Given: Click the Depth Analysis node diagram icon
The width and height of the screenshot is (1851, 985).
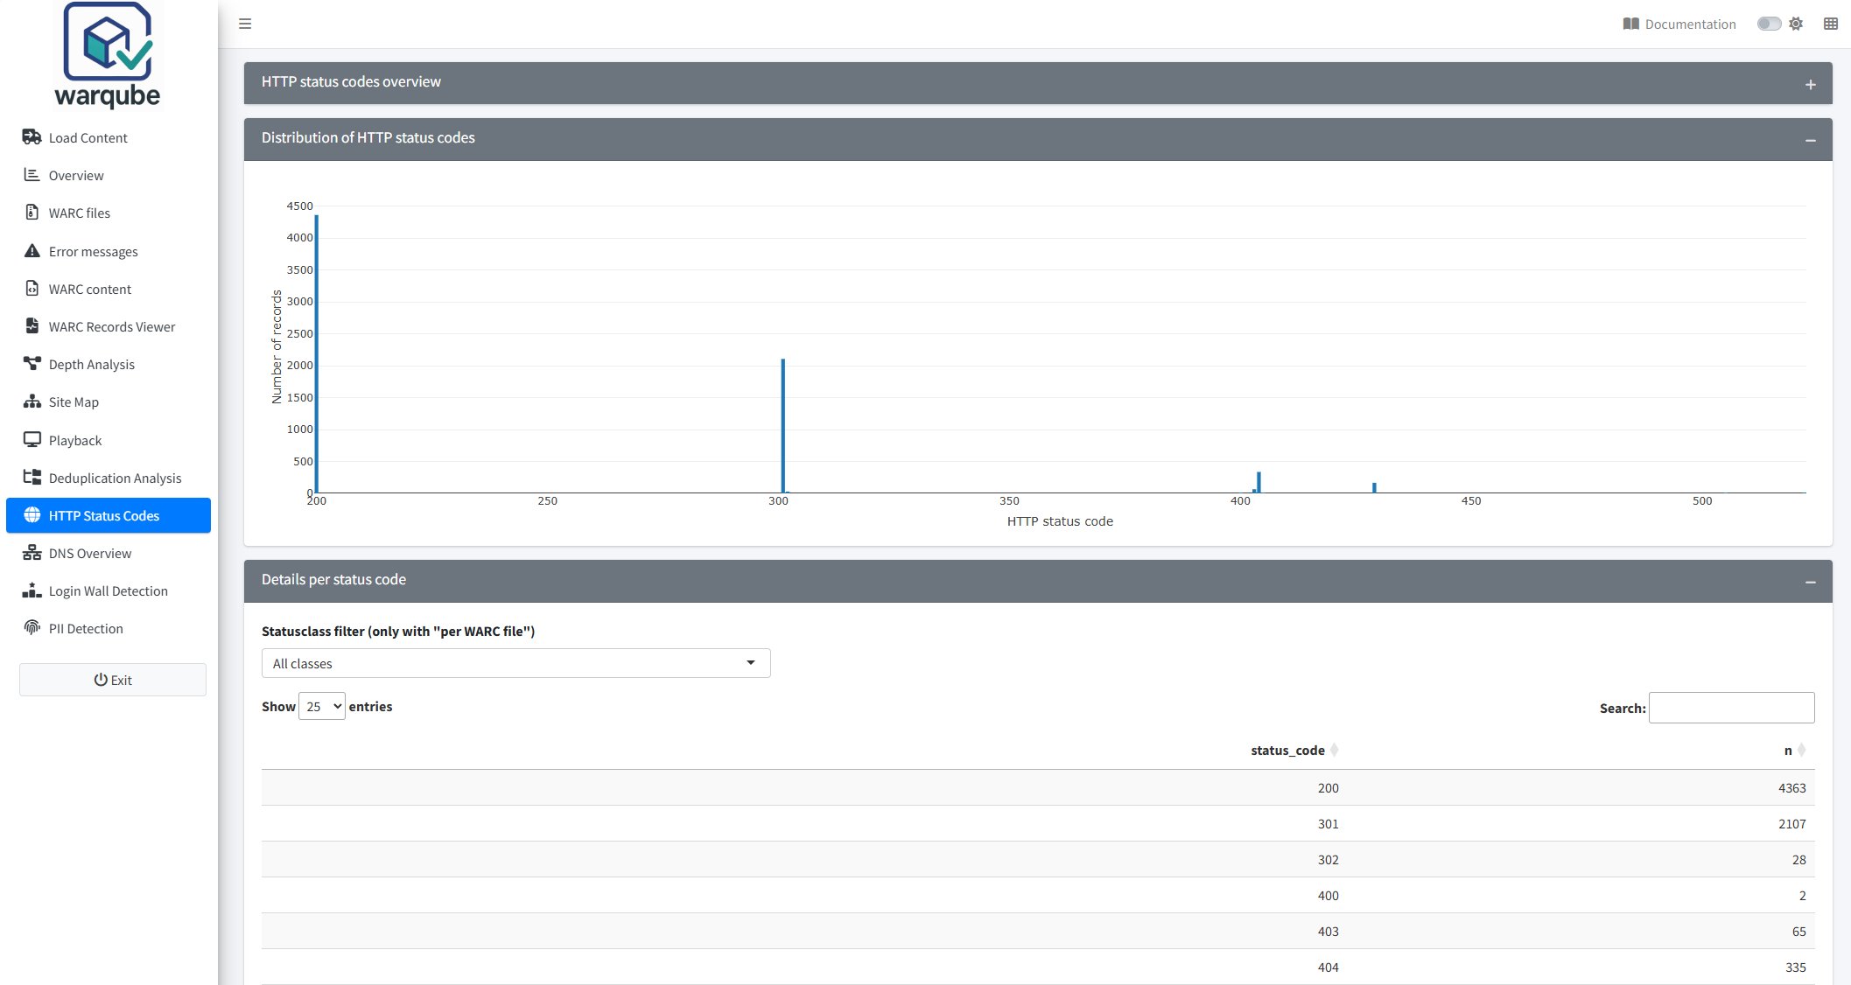Looking at the screenshot, I should [32, 364].
